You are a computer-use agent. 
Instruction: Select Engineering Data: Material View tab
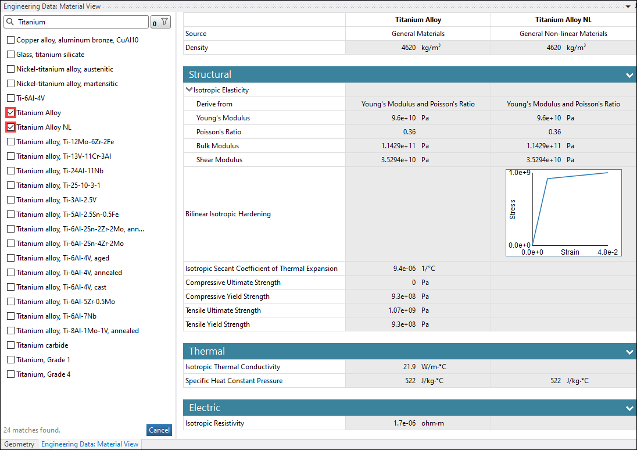tap(90, 444)
